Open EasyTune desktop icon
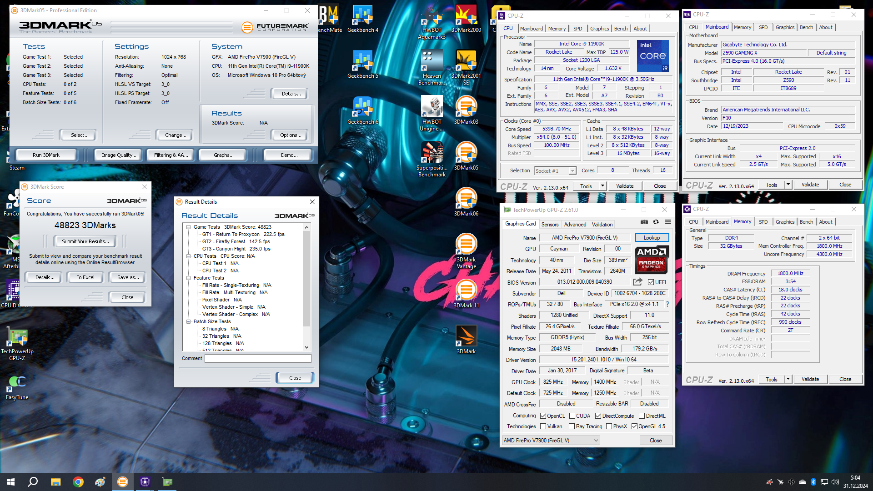Image resolution: width=873 pixels, height=491 pixels. tap(17, 387)
